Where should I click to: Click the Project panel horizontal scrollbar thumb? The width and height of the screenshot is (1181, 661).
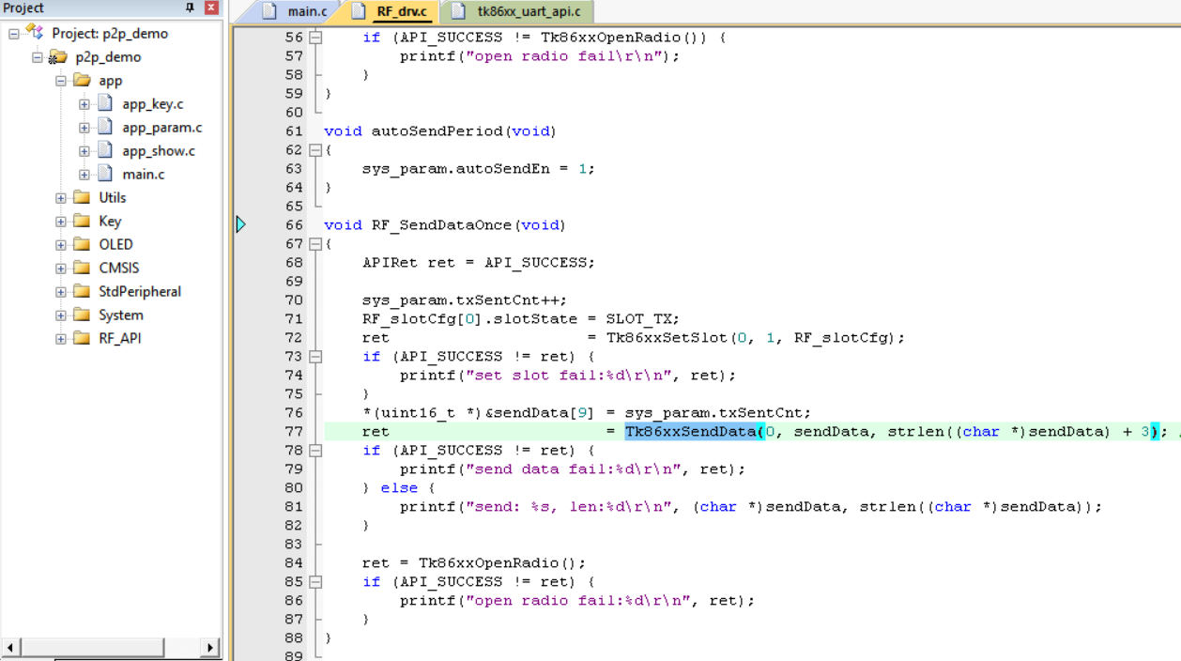(x=92, y=648)
